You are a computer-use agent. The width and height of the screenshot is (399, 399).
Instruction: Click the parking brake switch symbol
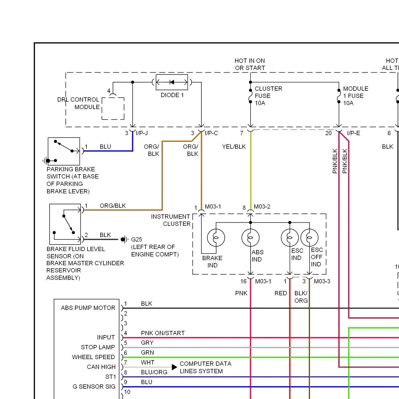click(64, 151)
